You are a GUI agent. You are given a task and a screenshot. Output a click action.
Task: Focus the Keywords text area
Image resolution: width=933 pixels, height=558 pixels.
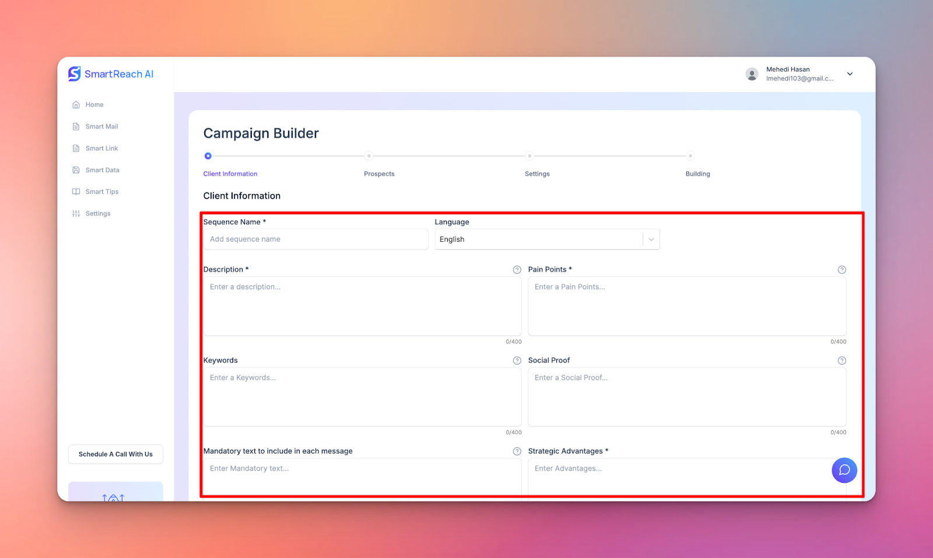362,397
